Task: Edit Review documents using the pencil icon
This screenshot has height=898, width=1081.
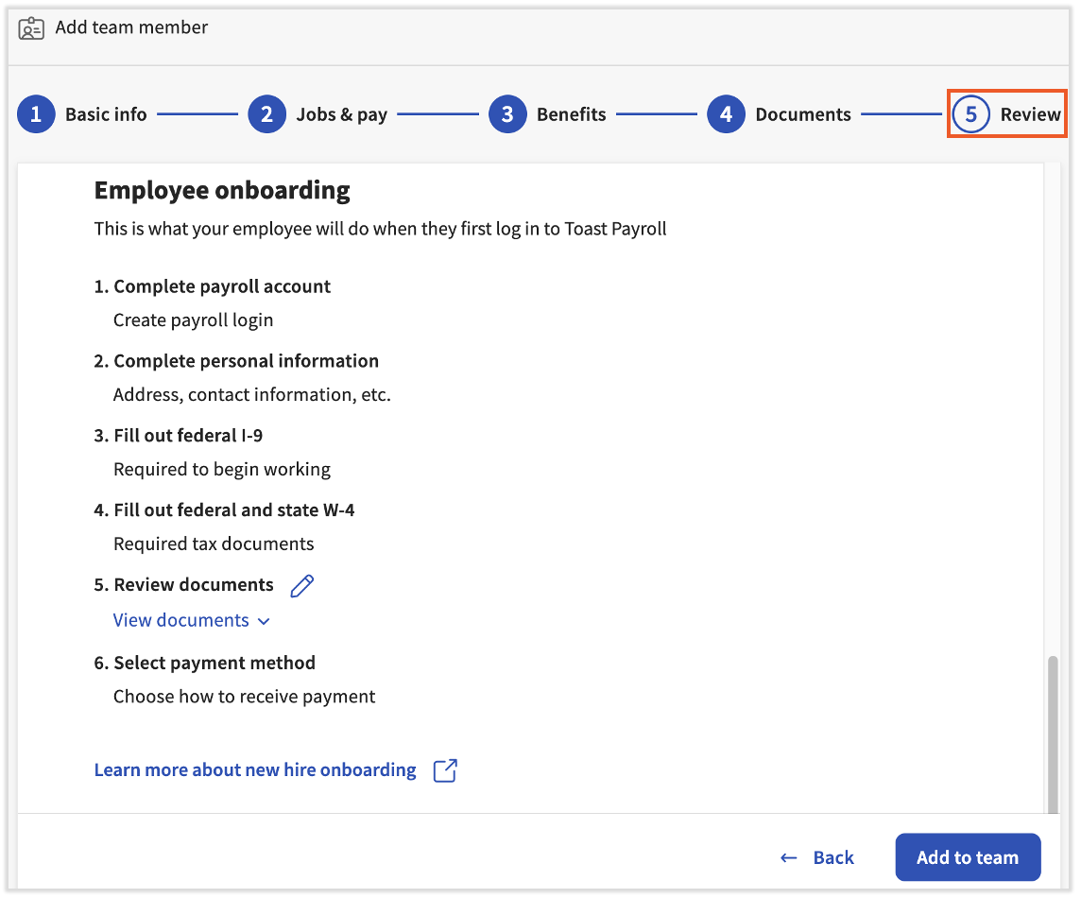Action: click(301, 585)
